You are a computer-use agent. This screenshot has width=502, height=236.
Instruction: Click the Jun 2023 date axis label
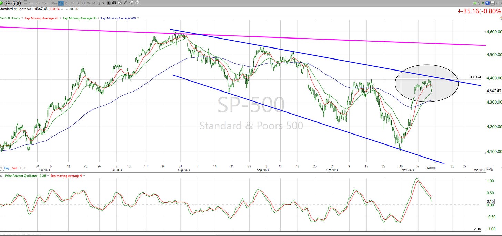[x=44, y=170]
